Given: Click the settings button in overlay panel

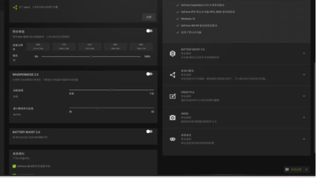Looking at the screenshot, I should tap(149, 17).
